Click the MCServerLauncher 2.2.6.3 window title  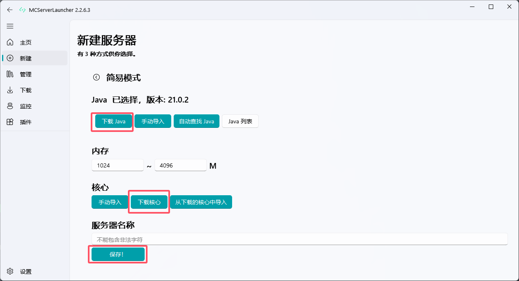coord(60,10)
